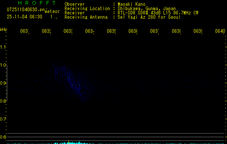Viewport: 227px width, 144px height.
Task: Select "Shibukawa, Gunma, Japan" location text
Action: click(x=147, y=9)
